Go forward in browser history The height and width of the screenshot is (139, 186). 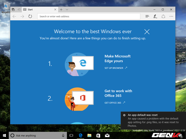coord(22,16)
